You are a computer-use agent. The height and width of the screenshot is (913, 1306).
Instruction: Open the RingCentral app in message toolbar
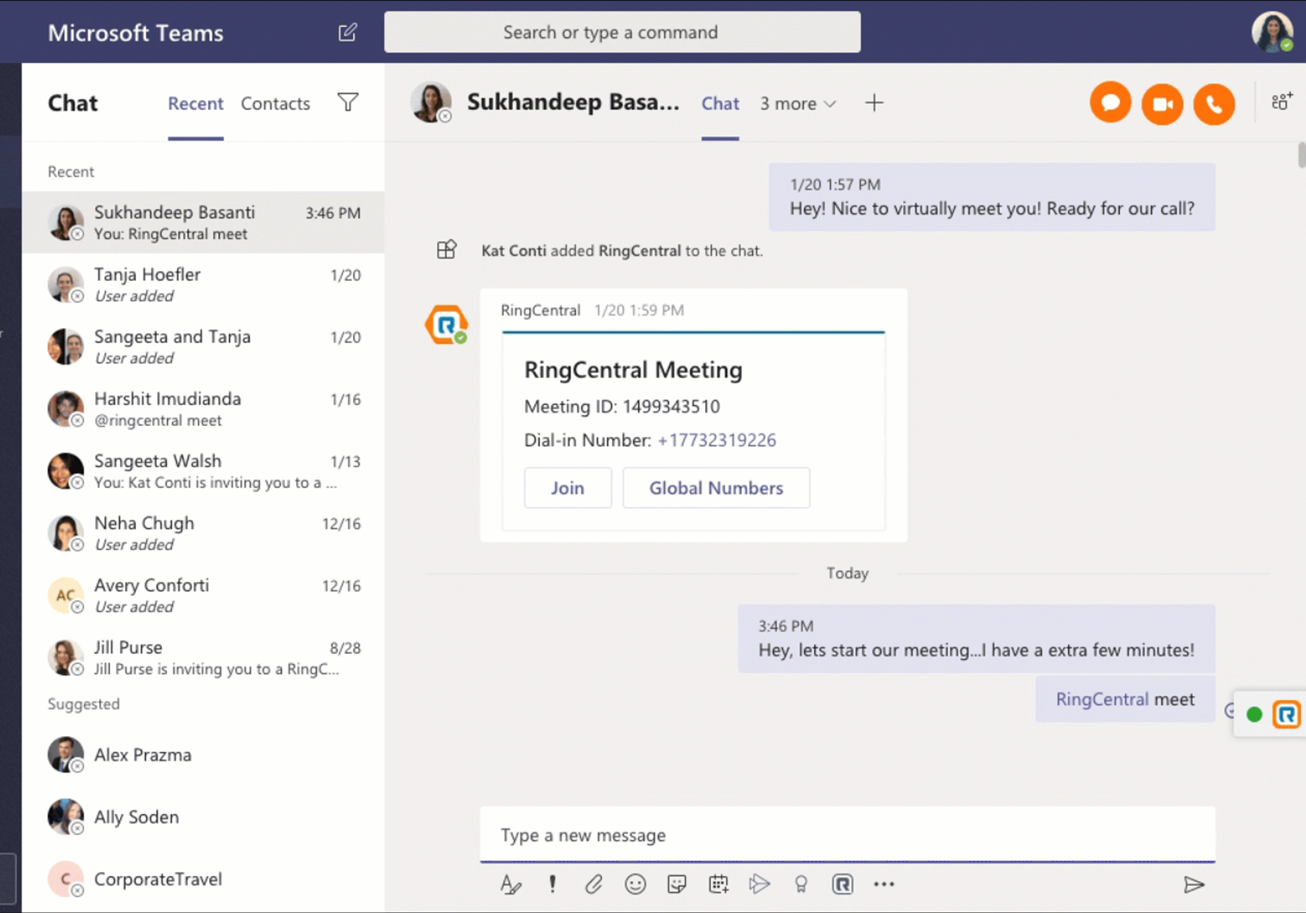pyautogui.click(x=843, y=884)
